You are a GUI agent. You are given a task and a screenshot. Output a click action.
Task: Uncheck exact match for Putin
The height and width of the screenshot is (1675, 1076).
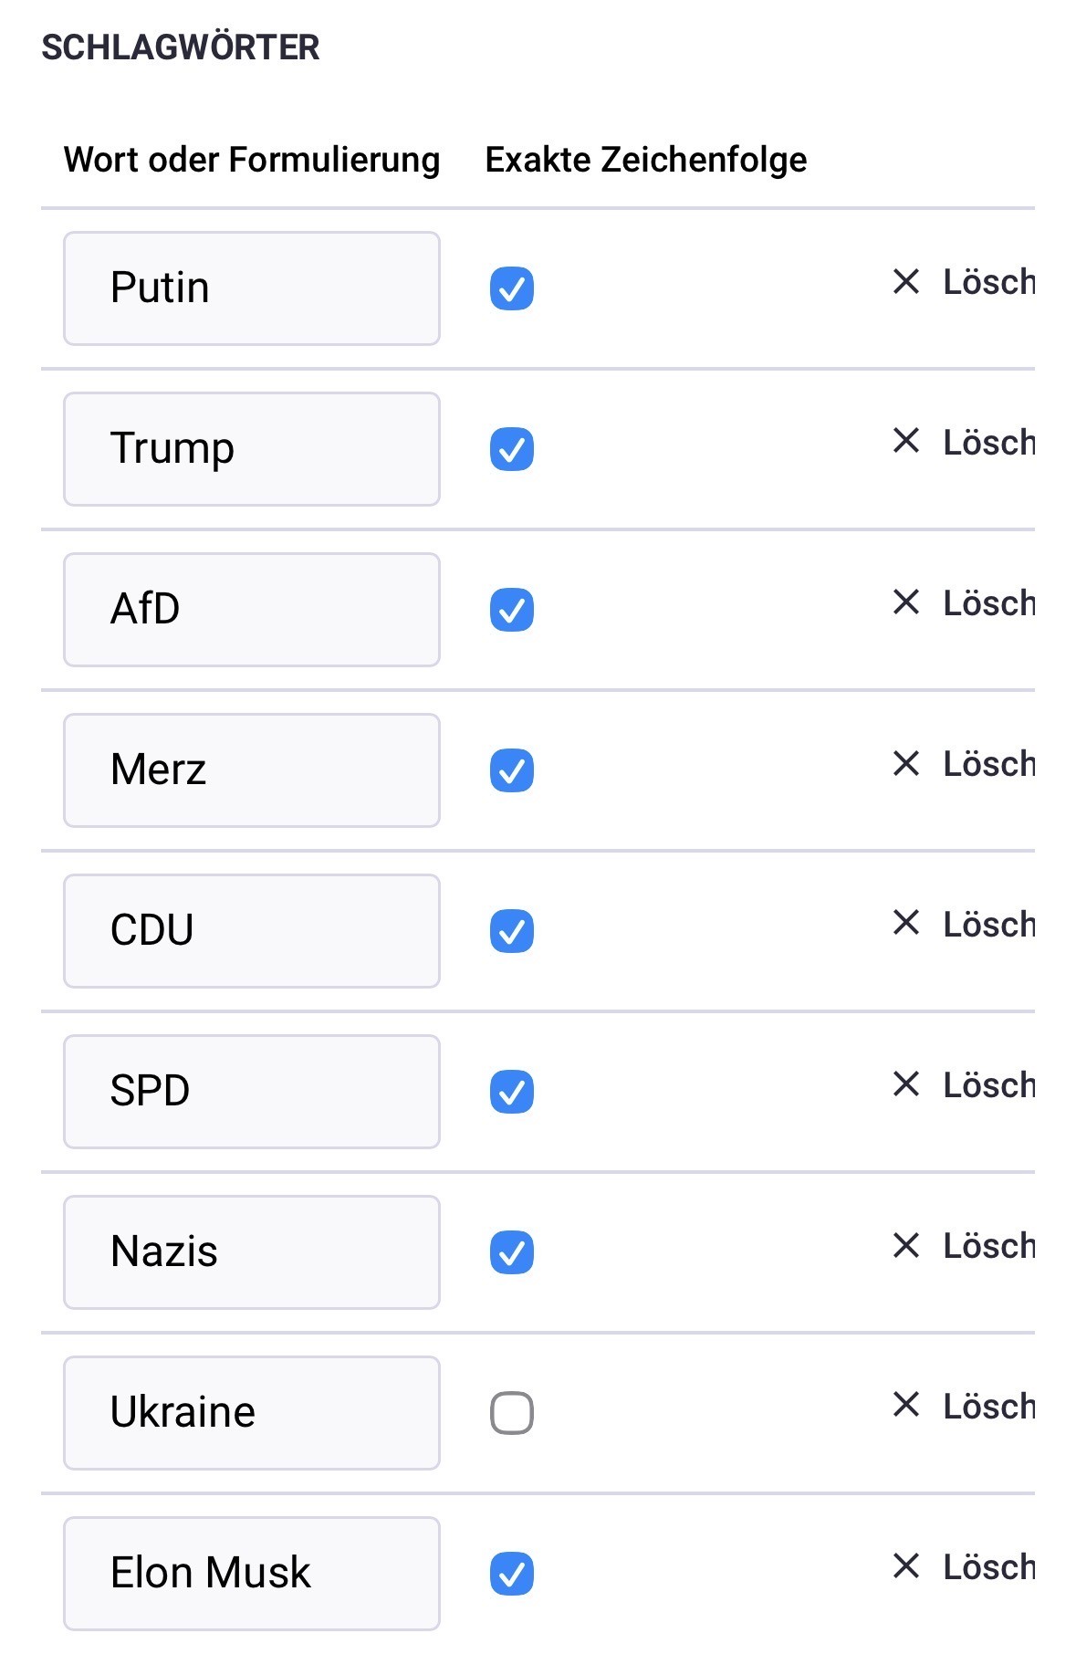point(512,288)
